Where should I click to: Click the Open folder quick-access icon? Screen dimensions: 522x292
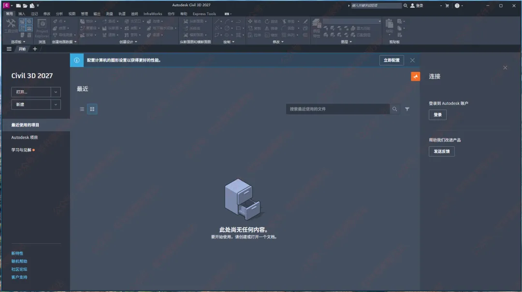click(25, 6)
